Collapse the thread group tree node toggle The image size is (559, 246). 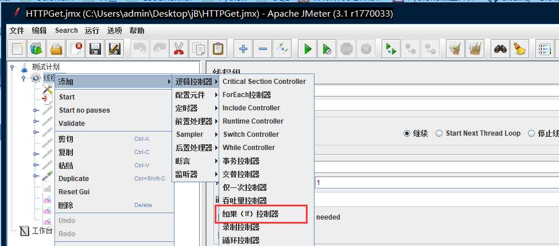click(24, 78)
